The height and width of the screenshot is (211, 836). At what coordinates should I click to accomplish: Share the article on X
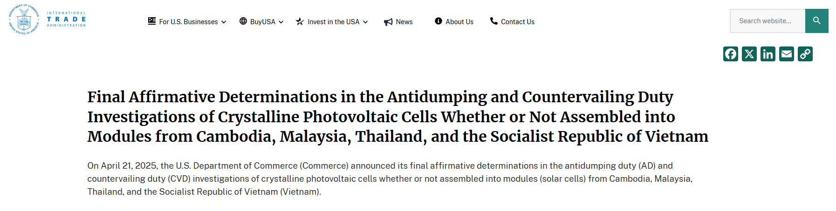tap(749, 54)
